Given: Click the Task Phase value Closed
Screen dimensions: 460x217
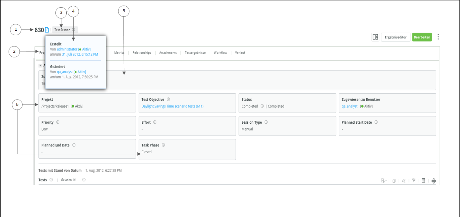Looking at the screenshot, I should (147, 152).
